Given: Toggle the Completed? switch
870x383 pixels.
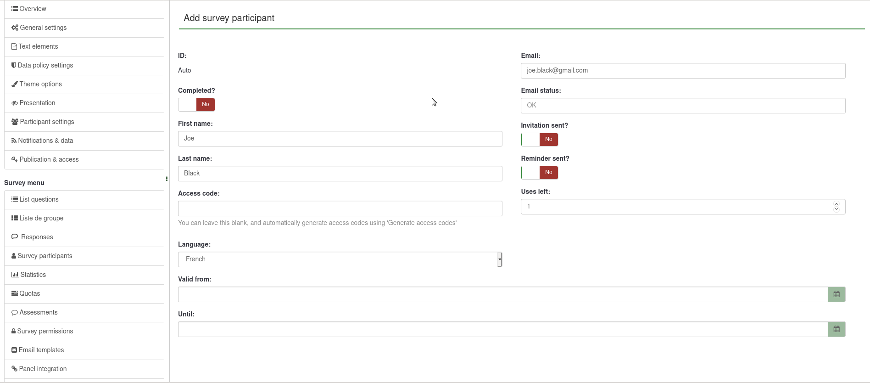Looking at the screenshot, I should (196, 105).
